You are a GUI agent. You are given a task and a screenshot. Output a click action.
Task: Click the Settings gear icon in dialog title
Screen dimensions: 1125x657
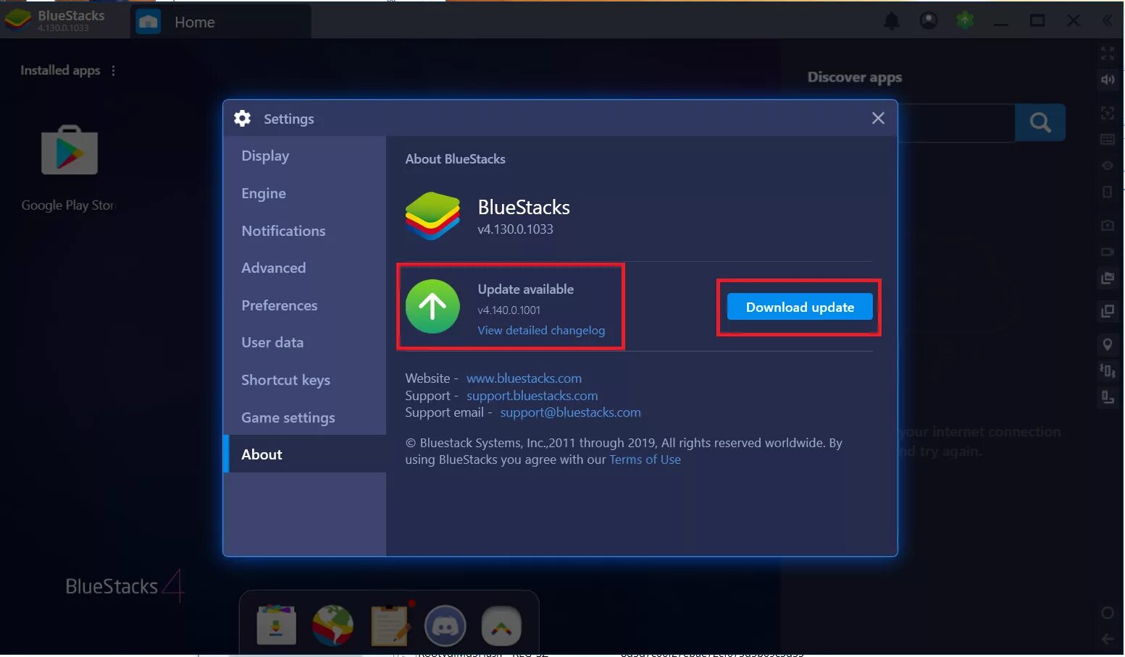tap(243, 119)
